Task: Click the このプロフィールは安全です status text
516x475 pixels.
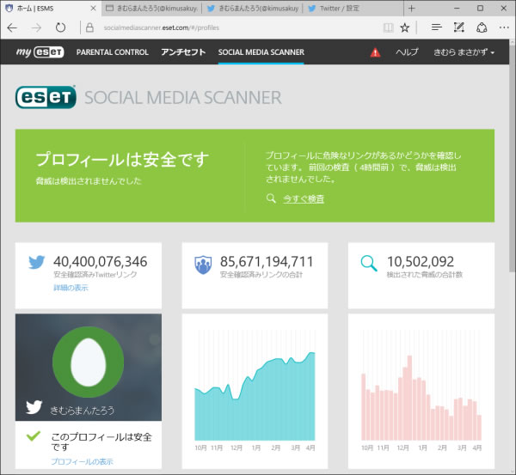Action: [101, 442]
